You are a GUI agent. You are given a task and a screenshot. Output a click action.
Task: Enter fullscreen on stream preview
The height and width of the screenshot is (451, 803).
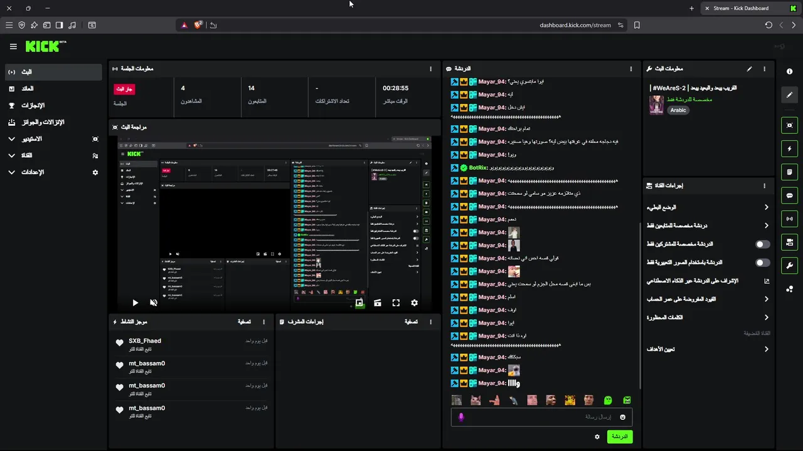[x=396, y=303]
